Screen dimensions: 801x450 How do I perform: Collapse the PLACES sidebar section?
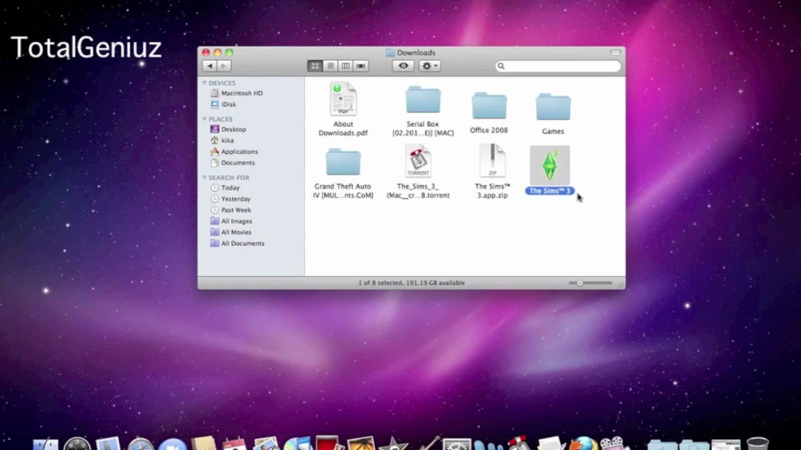pos(204,119)
